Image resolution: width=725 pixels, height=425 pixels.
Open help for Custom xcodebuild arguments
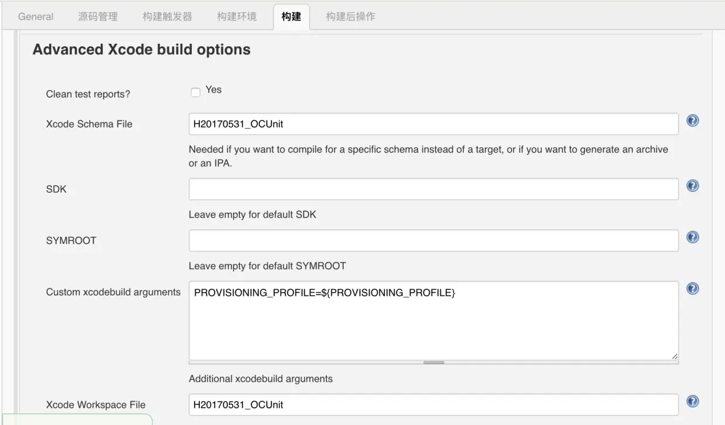(x=692, y=289)
